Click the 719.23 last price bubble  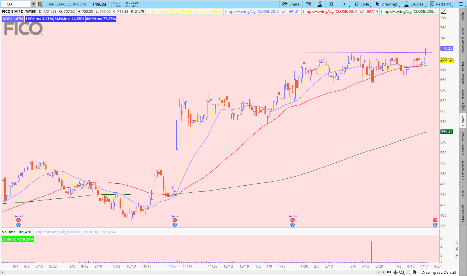click(447, 49)
